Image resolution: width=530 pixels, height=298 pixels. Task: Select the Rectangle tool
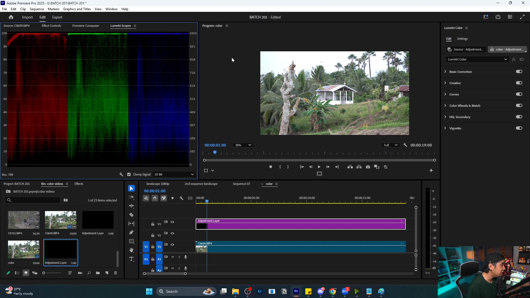[131, 241]
